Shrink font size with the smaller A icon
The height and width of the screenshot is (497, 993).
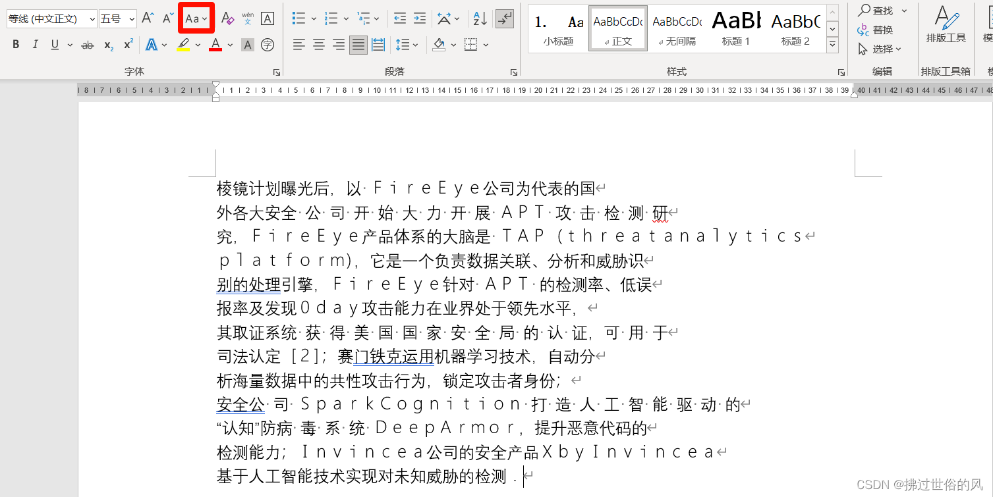(168, 18)
